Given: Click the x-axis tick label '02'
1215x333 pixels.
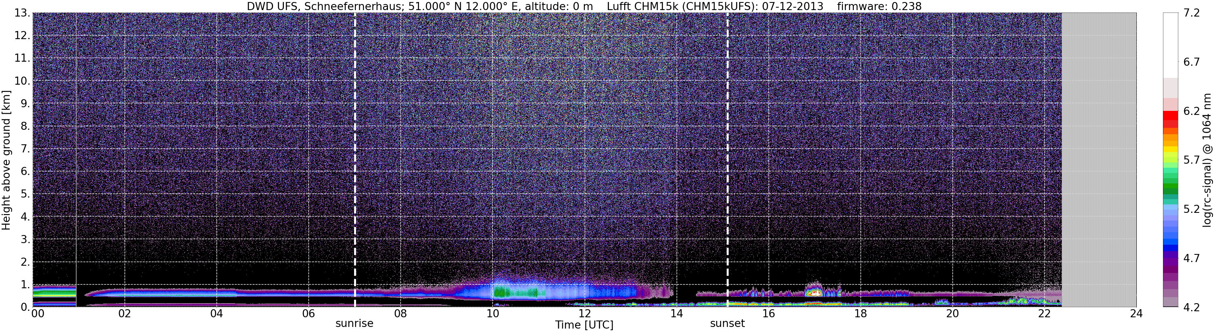Looking at the screenshot, I should (124, 314).
